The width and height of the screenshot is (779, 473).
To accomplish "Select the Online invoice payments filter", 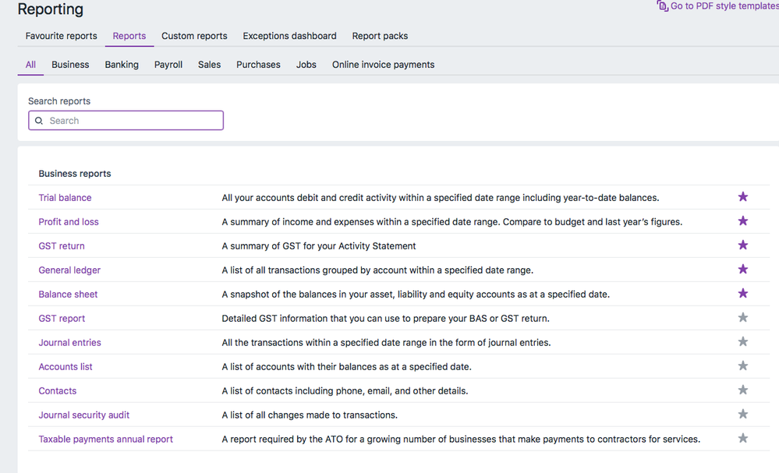I will coord(383,65).
